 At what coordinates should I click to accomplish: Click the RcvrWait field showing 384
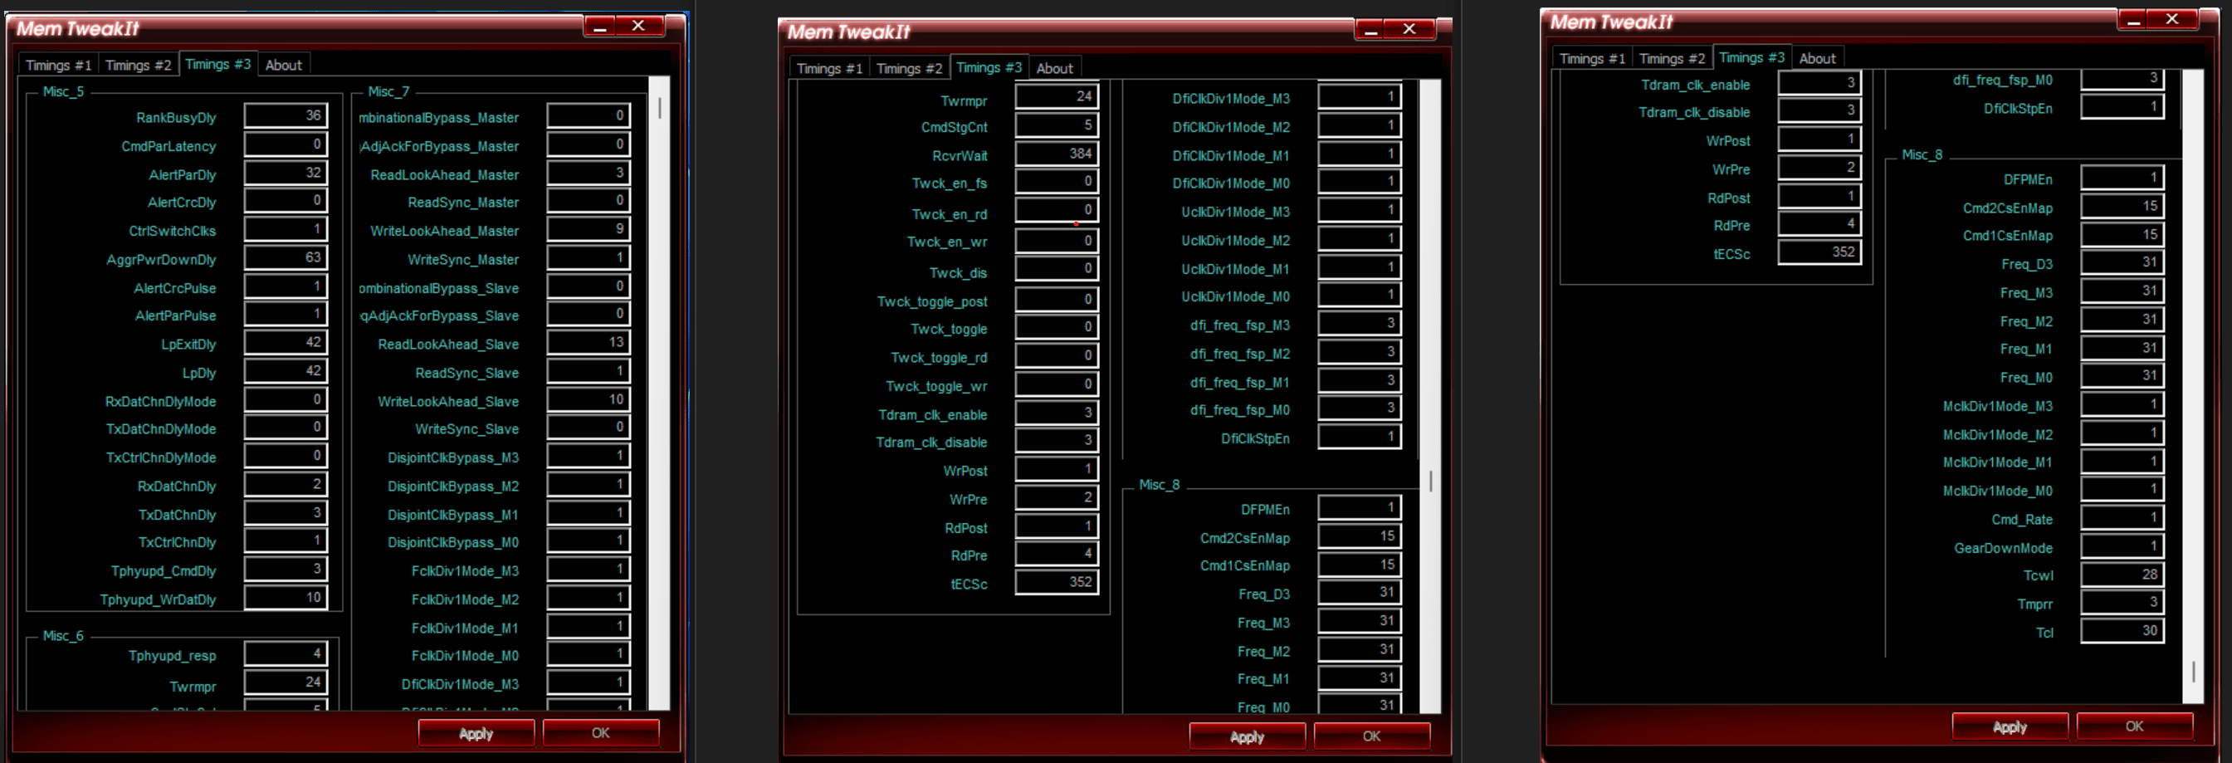click(x=1057, y=154)
